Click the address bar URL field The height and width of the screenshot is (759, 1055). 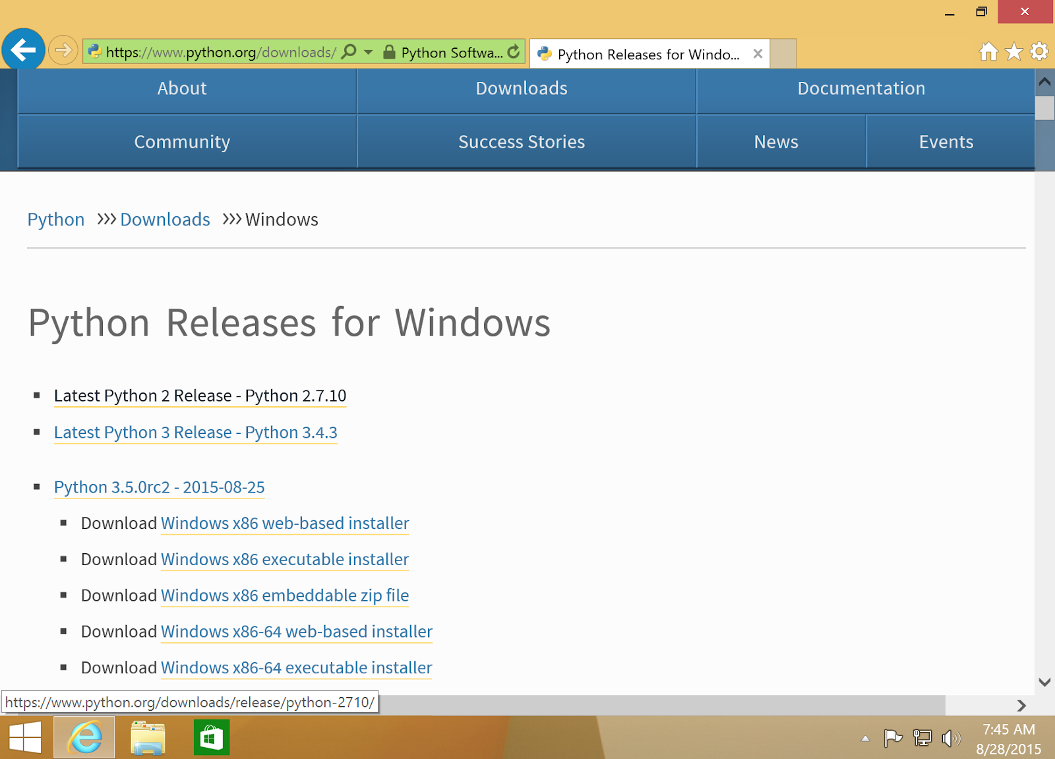click(222, 52)
